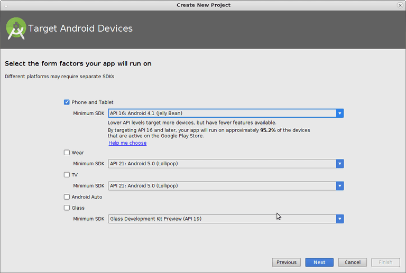Open the TV Minimum SDK dropdown arrow
Screen dimensions: 406x273
[x=340, y=186]
